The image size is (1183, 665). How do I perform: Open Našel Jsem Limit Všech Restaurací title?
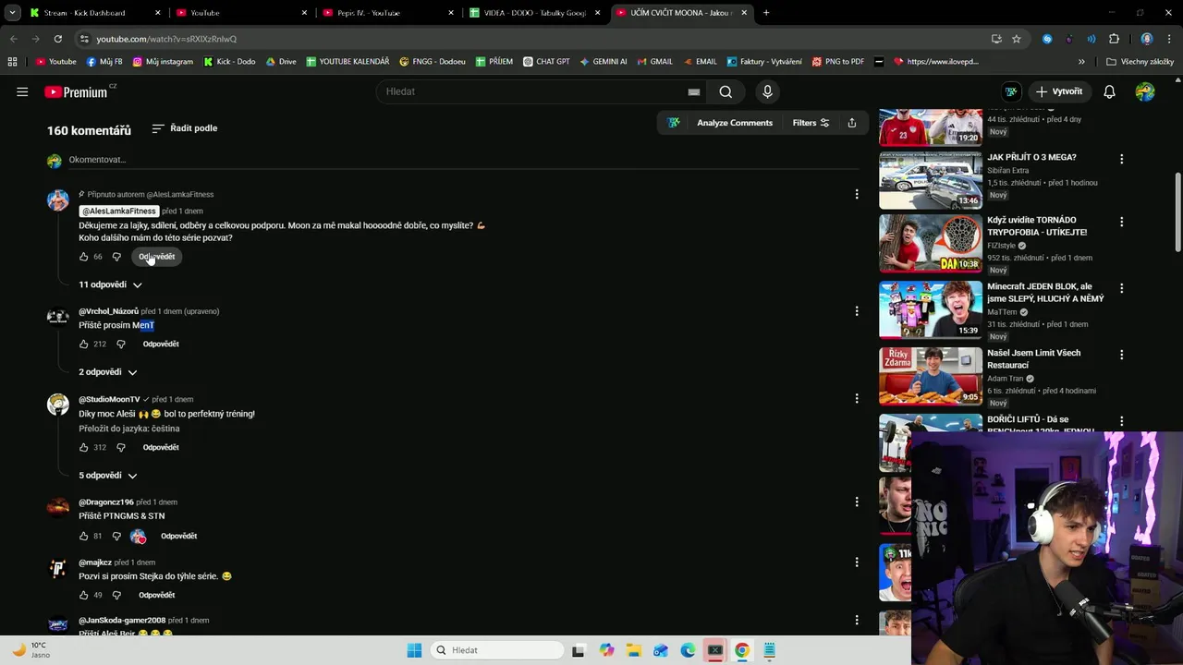pyautogui.click(x=1034, y=358)
